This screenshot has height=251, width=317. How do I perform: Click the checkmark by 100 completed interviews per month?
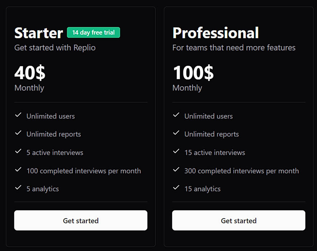click(18, 169)
